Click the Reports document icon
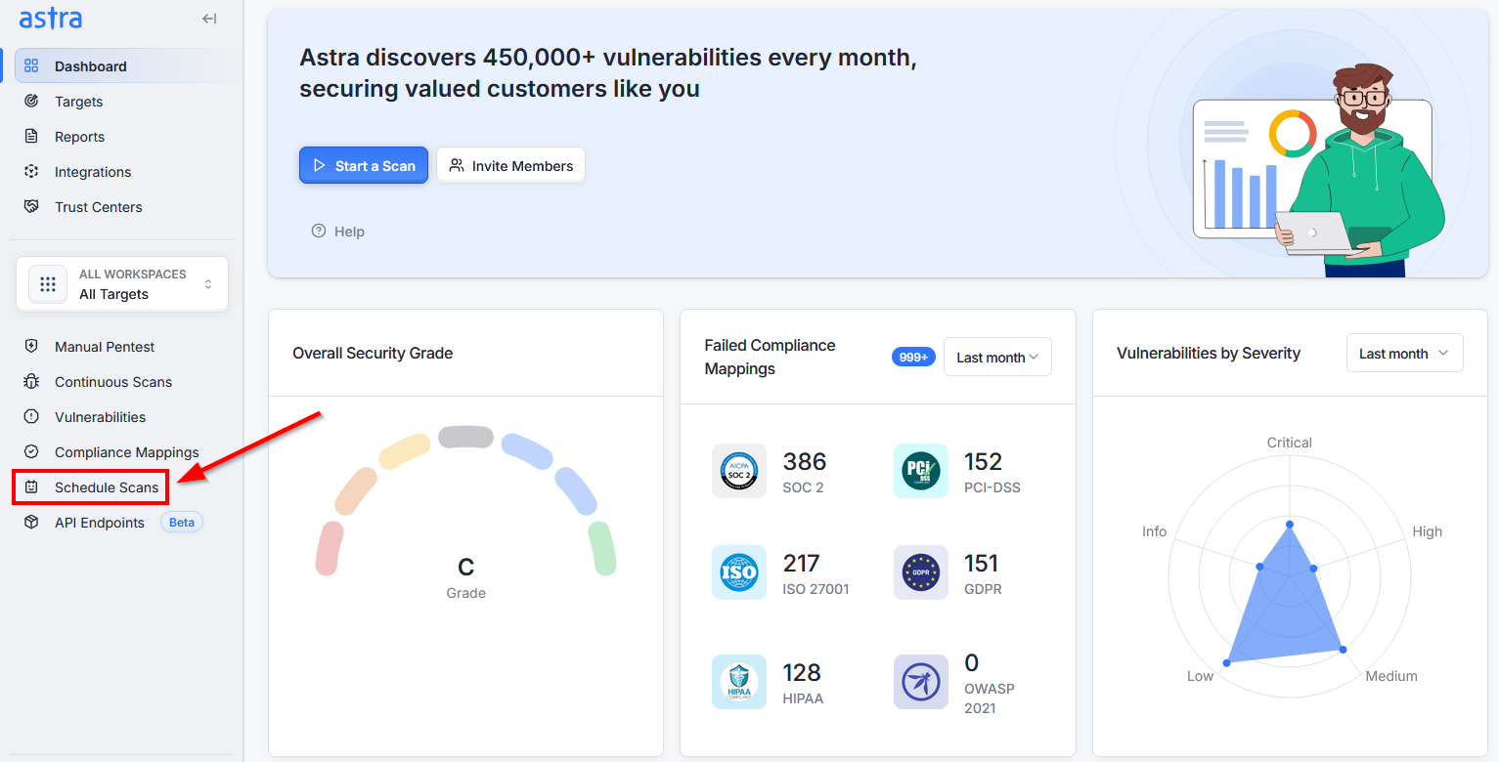The image size is (1499, 762). [31, 137]
